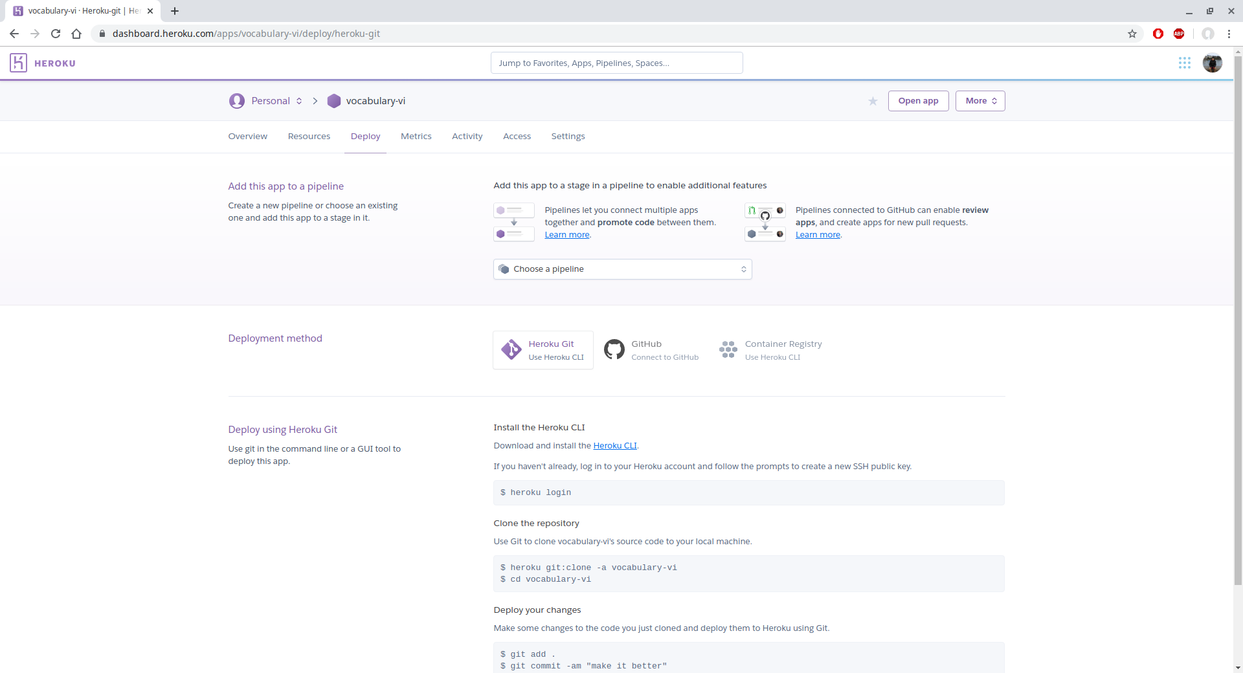Choose the Heroku Git deployment method
1243x673 pixels.
[543, 350]
